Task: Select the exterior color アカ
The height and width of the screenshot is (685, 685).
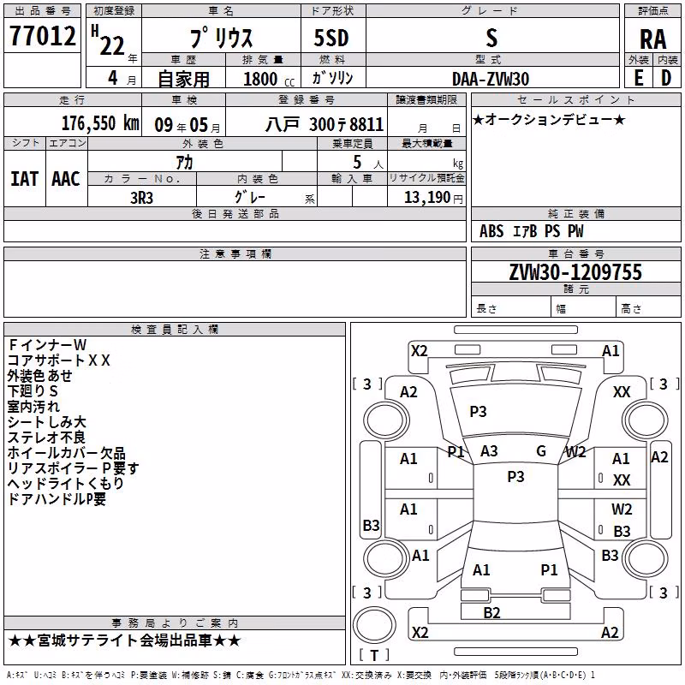Action: point(184,163)
